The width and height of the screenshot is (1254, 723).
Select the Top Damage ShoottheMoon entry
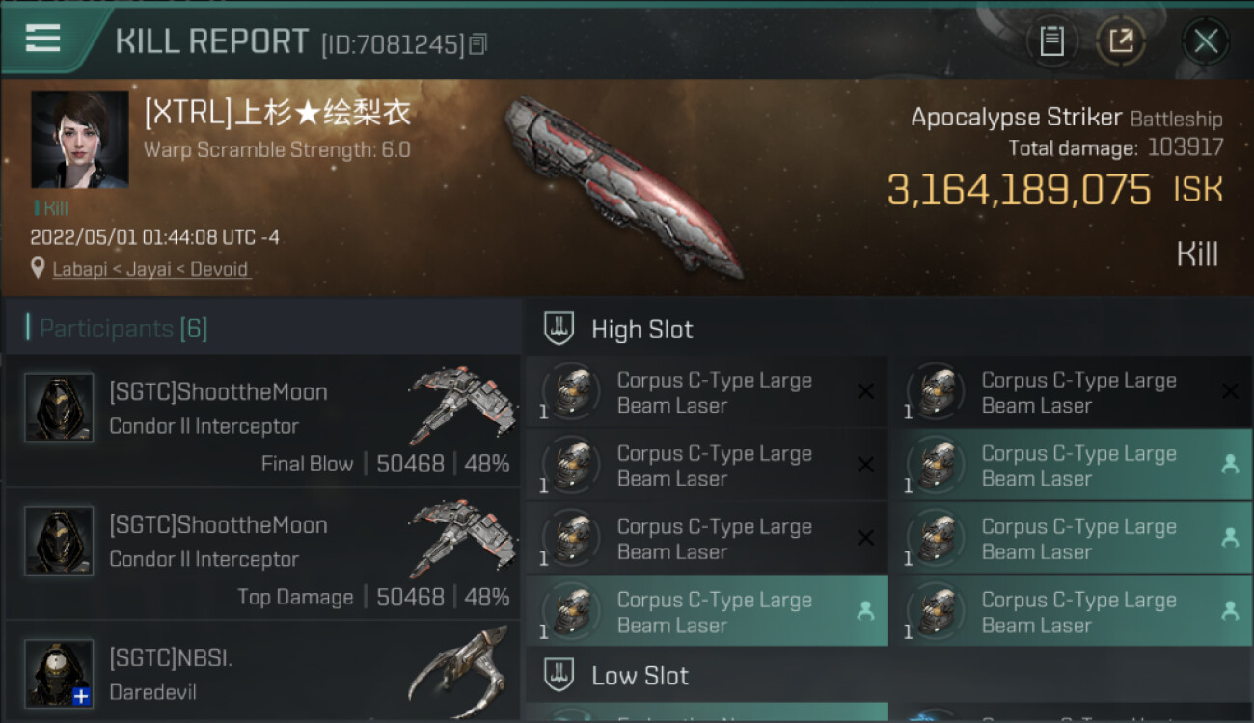coord(263,553)
